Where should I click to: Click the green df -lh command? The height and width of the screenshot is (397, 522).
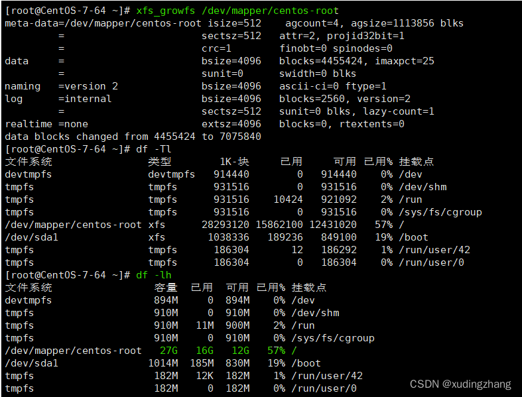(153, 275)
